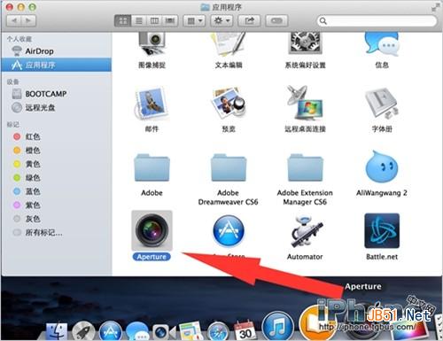443x341 pixels.
Task: Open TextEdit (文本编辑) icon
Action: coord(229,43)
